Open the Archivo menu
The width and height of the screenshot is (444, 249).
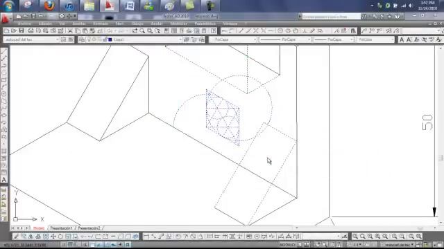(24, 24)
